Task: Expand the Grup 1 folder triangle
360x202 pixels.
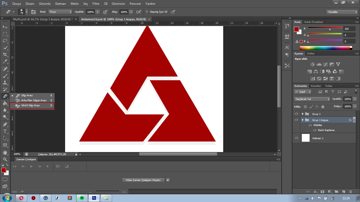Action: coord(303,114)
